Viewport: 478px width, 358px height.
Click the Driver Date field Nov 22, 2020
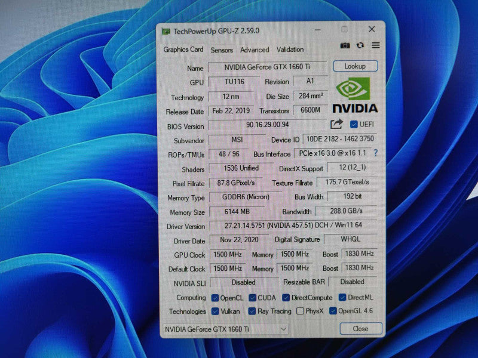tap(239, 240)
